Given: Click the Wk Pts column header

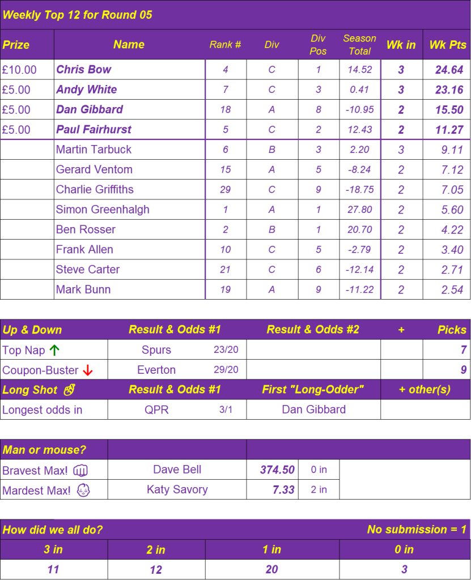Looking at the screenshot, I should (x=448, y=45).
